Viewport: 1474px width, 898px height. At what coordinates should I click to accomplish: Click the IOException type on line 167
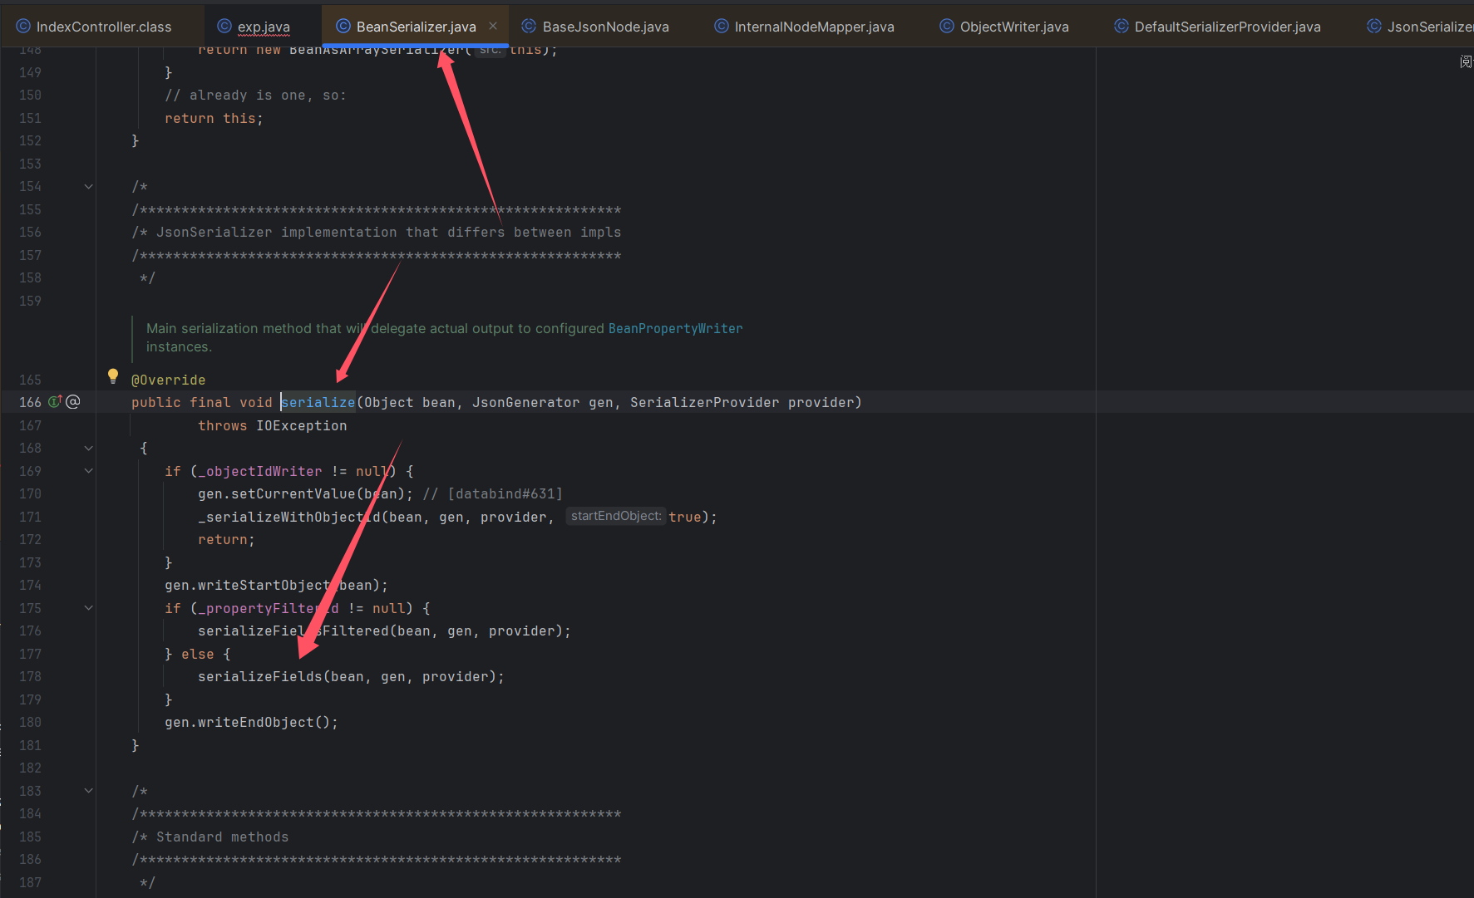point(302,425)
